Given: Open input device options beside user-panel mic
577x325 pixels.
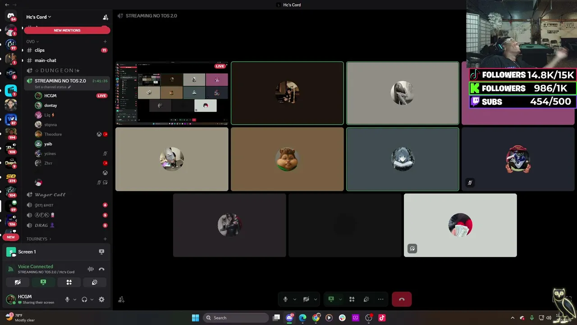Looking at the screenshot, I should pyautogui.click(x=75, y=299).
